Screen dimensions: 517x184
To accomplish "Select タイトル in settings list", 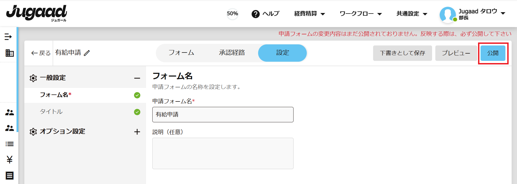I will (x=51, y=112).
